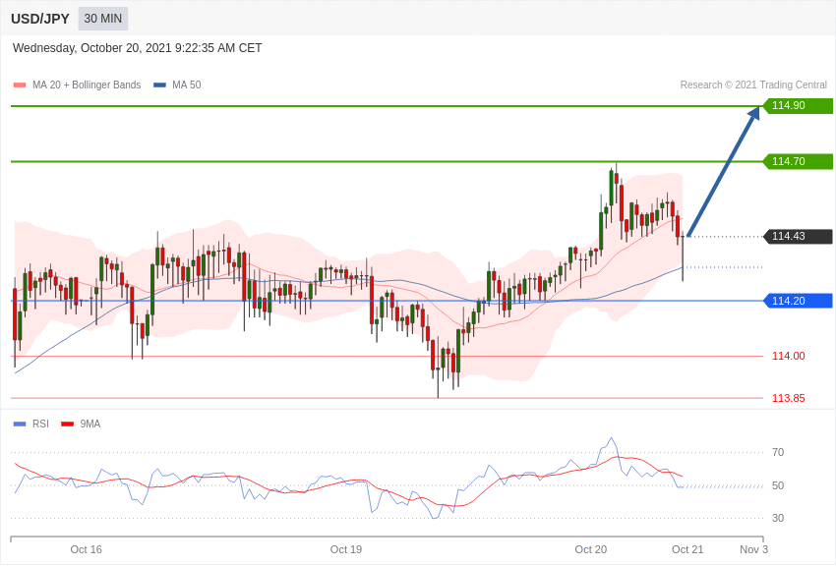Click the red 113.85 support label
This screenshot has width=836, height=566.
pyautogui.click(x=789, y=398)
